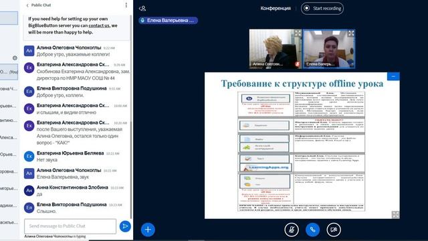Screen dimensions: 428x241
Task: Share webcam with the camera button
Action: point(334,230)
